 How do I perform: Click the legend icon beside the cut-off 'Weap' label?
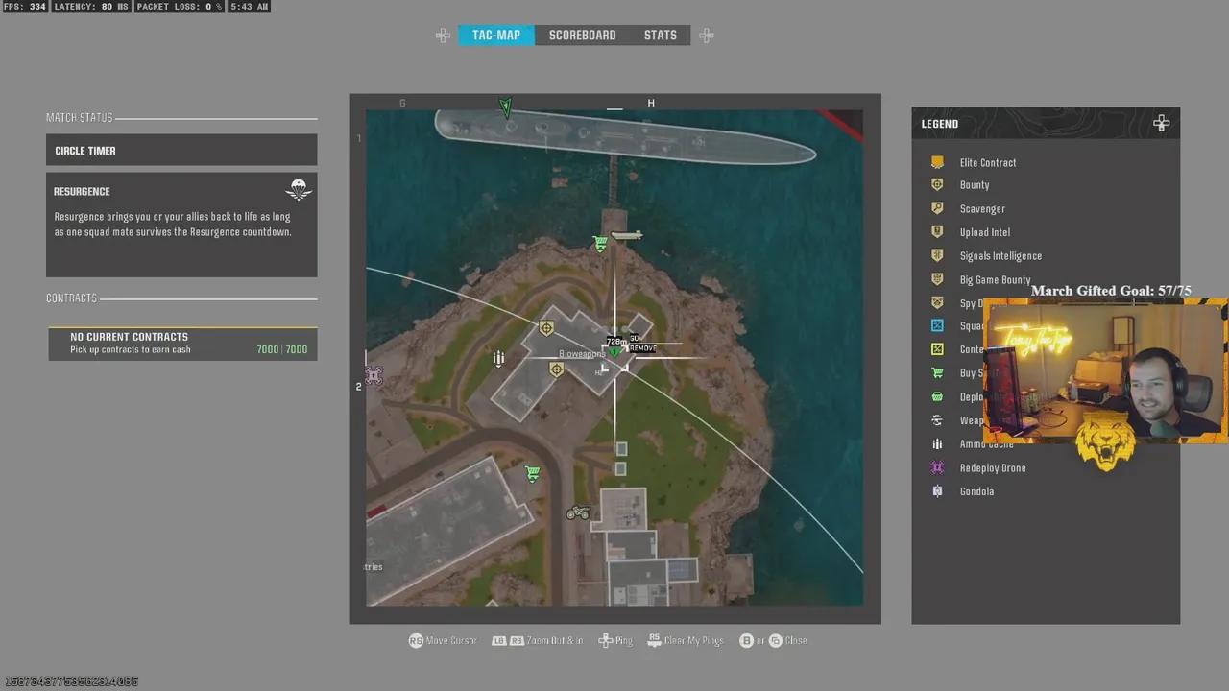point(937,420)
